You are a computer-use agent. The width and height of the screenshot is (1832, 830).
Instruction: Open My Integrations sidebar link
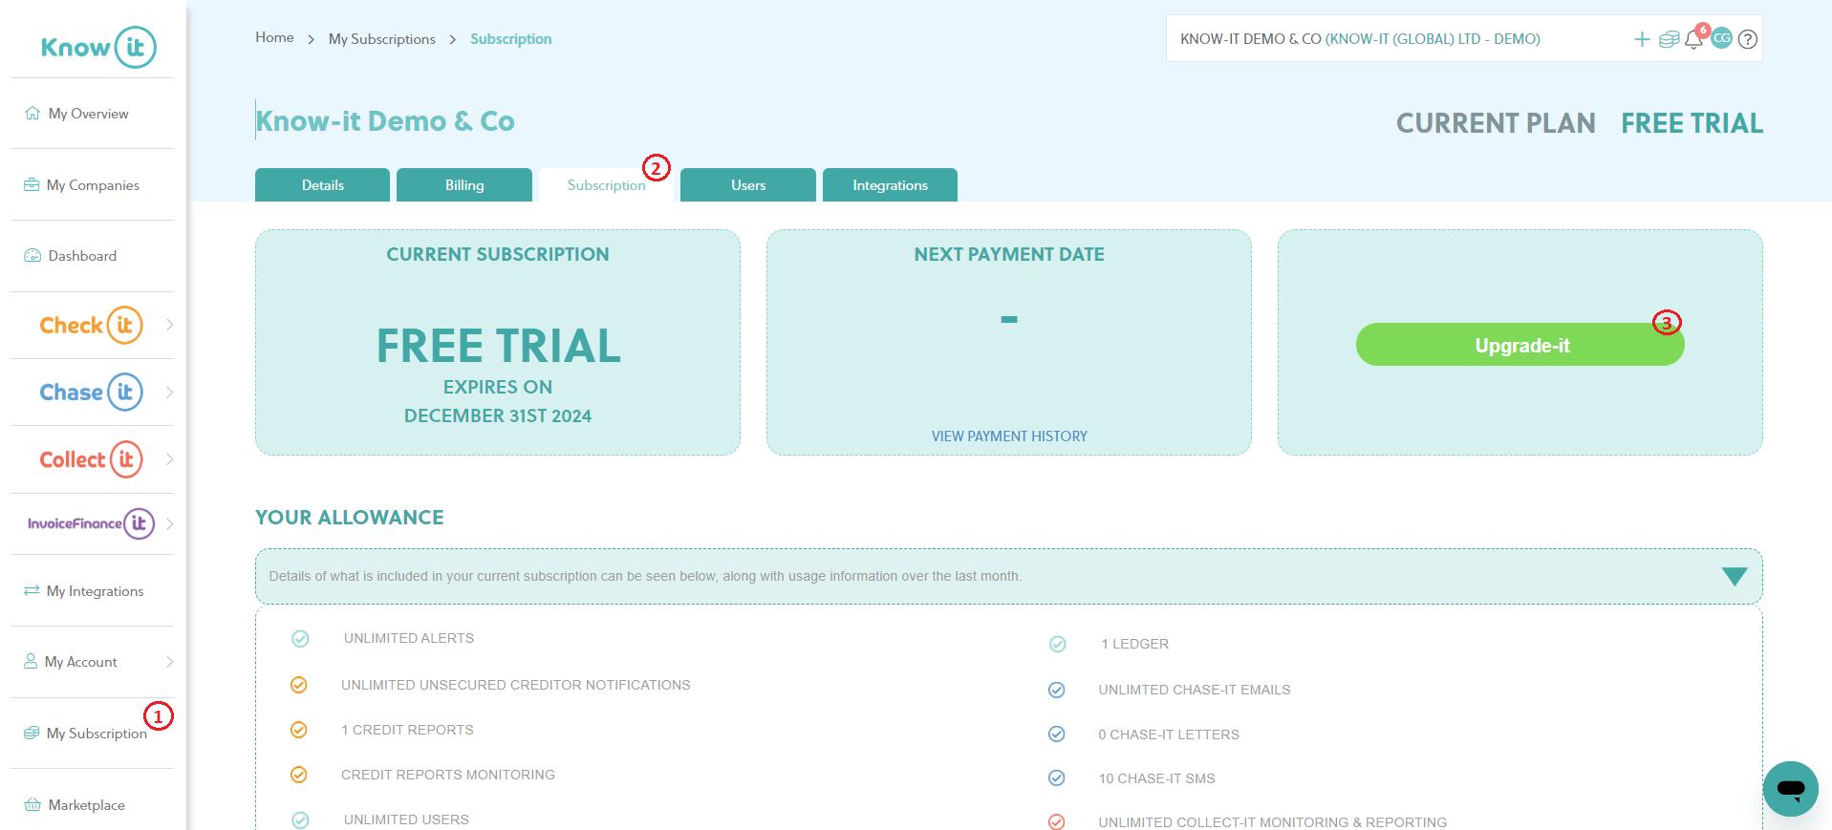click(95, 590)
